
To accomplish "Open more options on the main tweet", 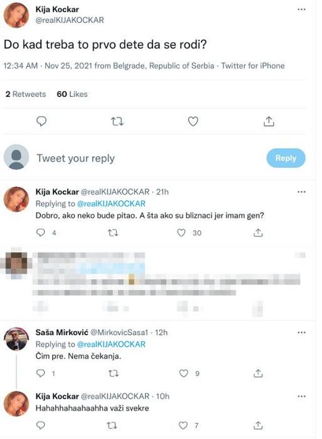I will [x=301, y=10].
